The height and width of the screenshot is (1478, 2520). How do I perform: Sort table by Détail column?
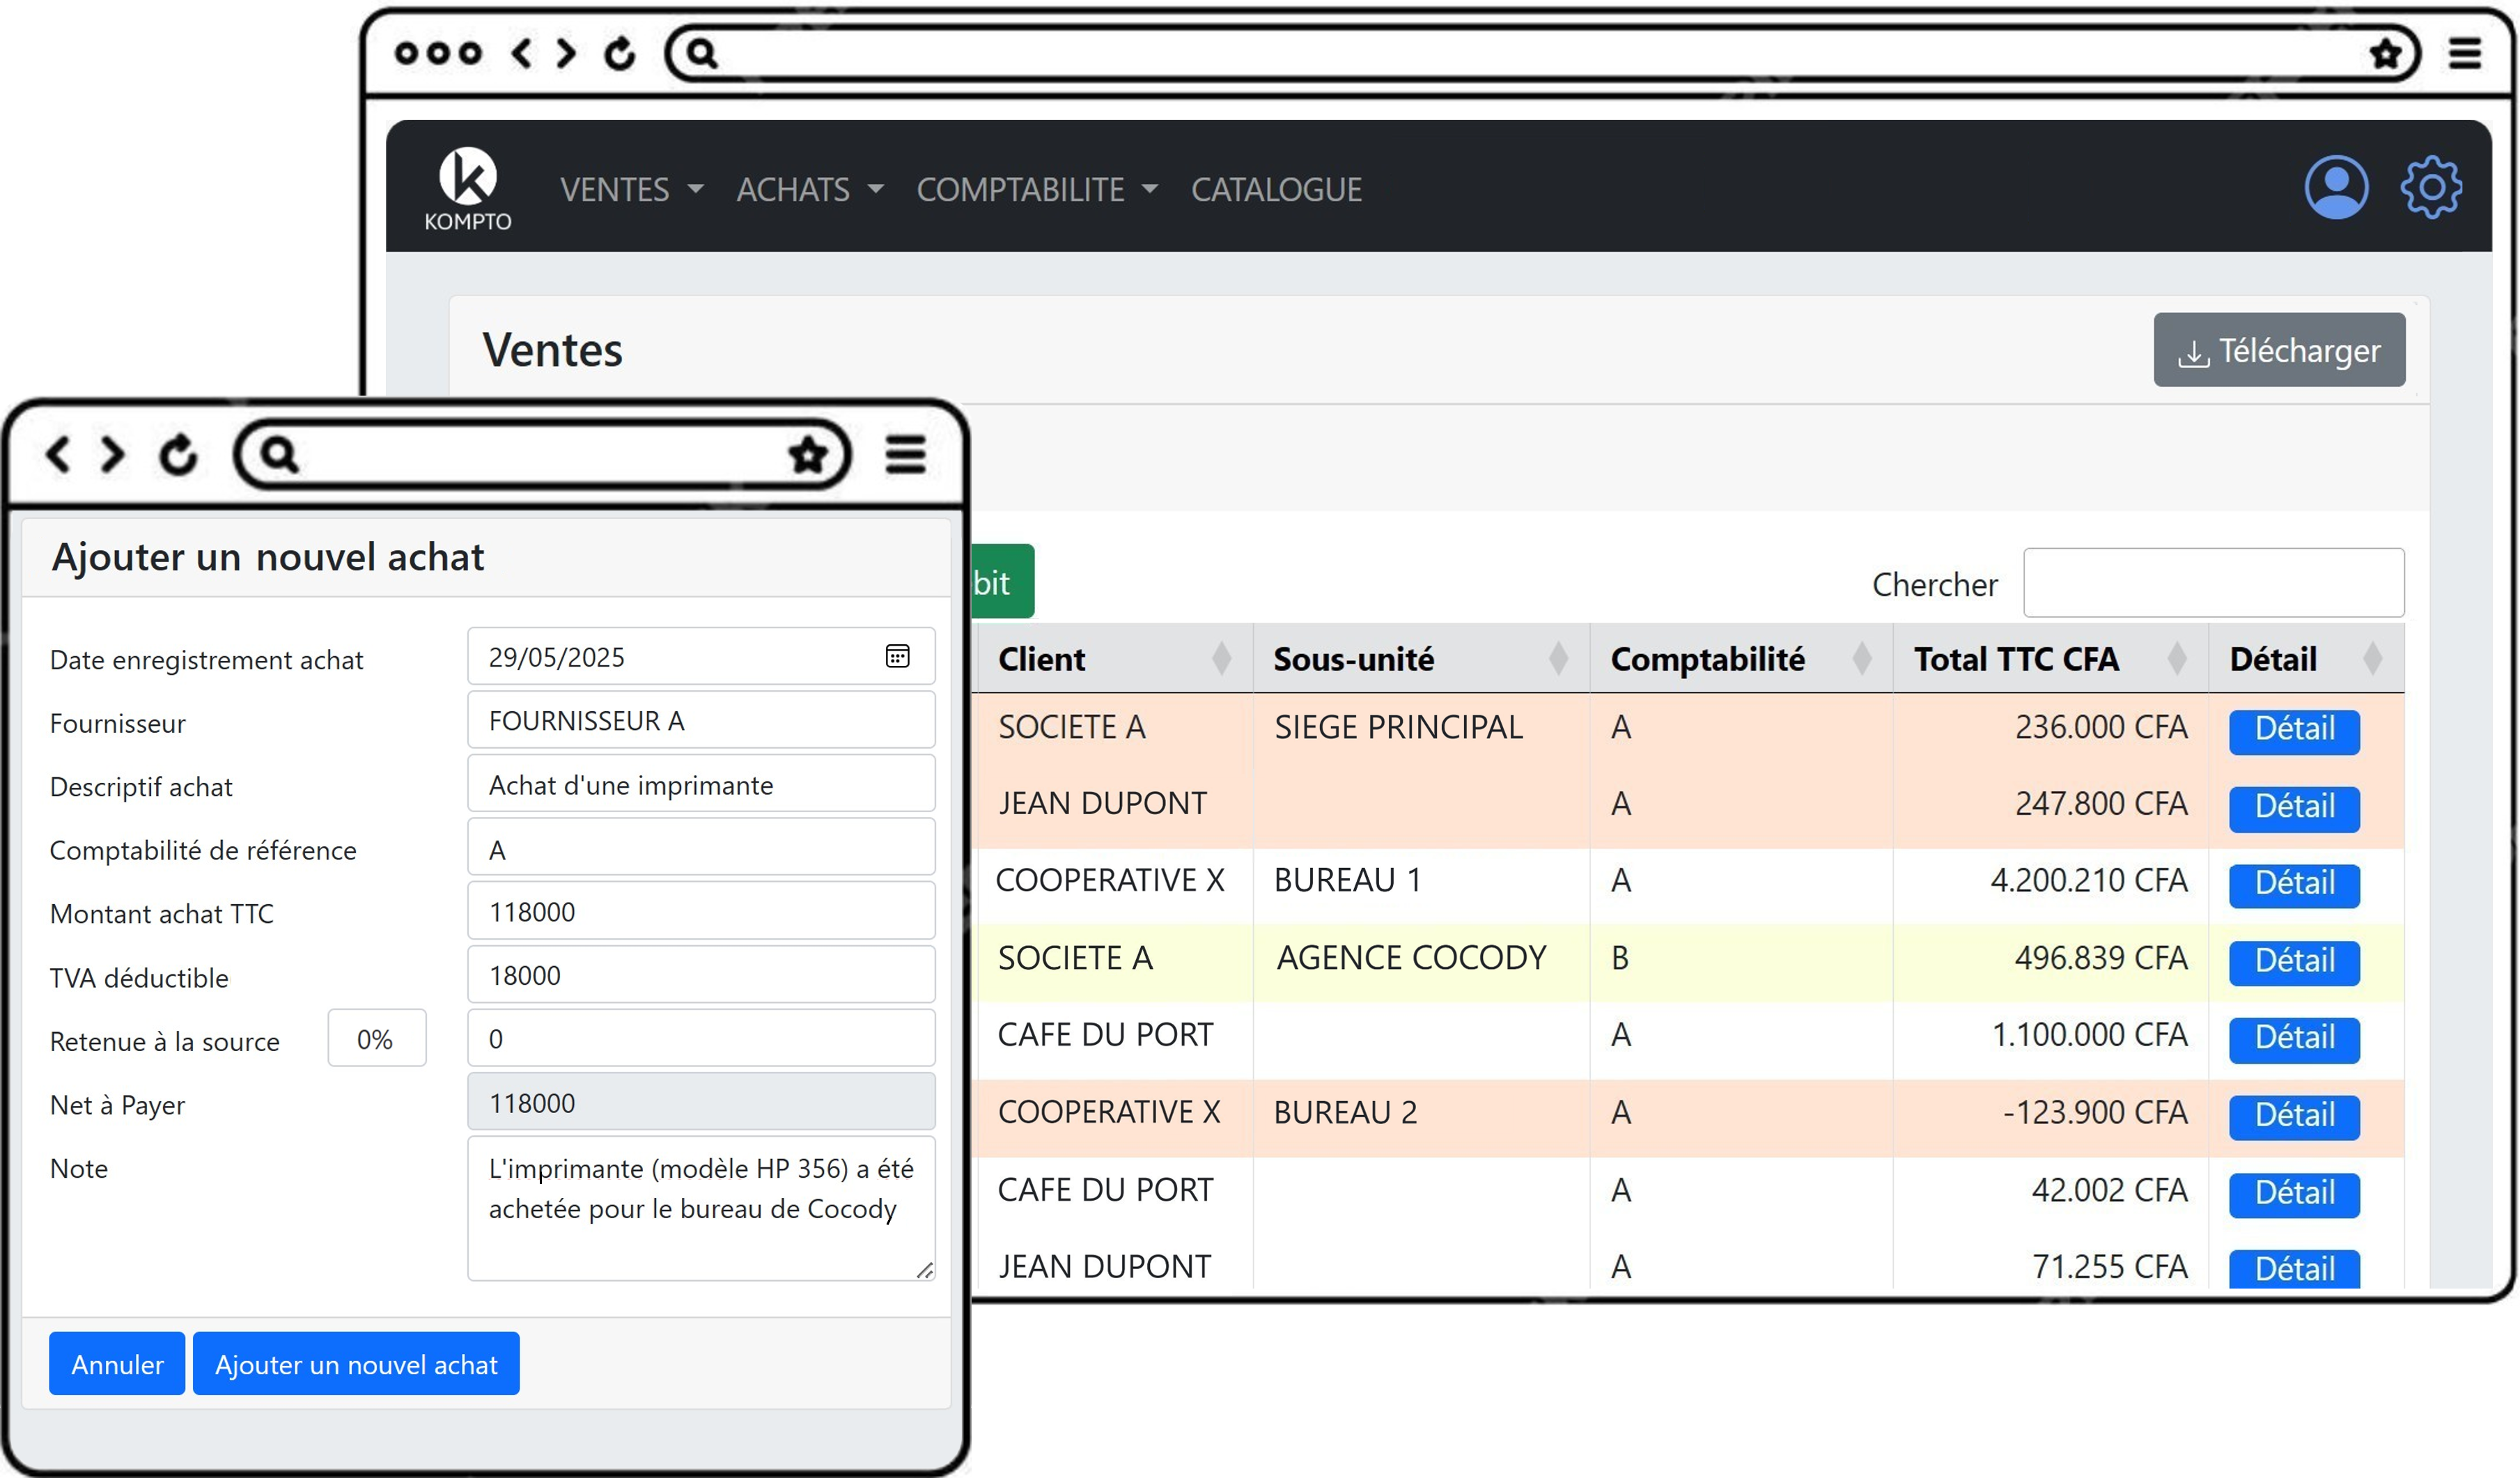click(x=2372, y=659)
